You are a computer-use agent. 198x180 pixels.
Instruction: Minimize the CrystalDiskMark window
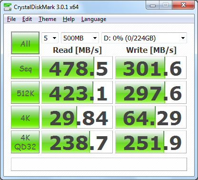153,5
